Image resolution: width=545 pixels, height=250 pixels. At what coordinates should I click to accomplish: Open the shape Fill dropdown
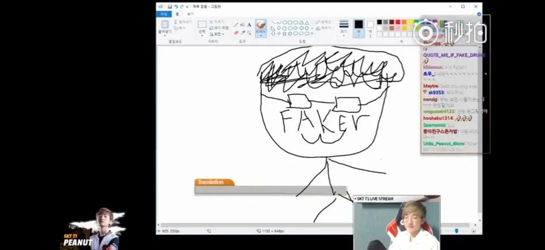pyautogui.click(x=324, y=28)
